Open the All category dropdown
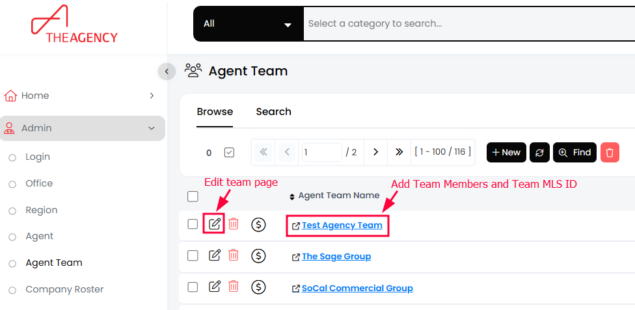Image resolution: width=635 pixels, height=310 pixels. 248,24
